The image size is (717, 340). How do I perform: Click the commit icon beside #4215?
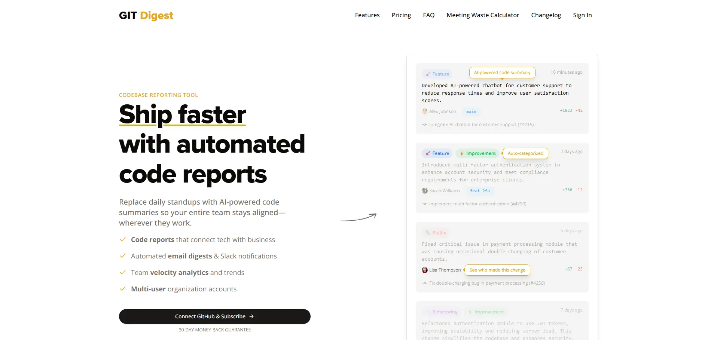[424, 125]
